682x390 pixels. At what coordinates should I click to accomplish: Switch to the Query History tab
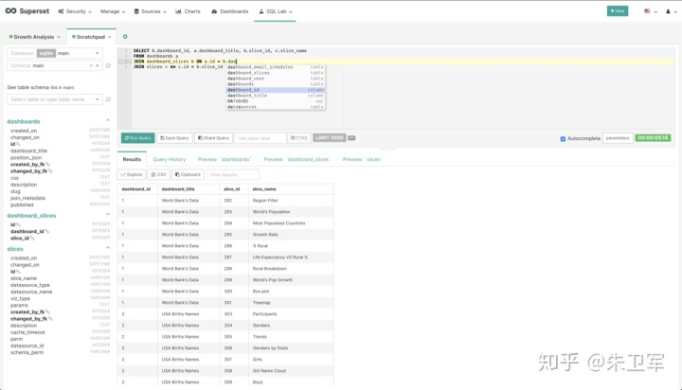pos(170,159)
